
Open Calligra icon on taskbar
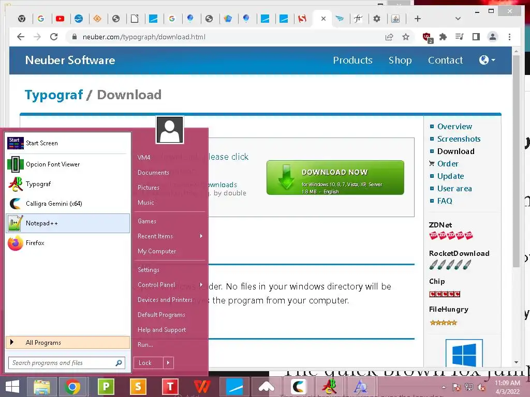pyautogui.click(x=298, y=387)
